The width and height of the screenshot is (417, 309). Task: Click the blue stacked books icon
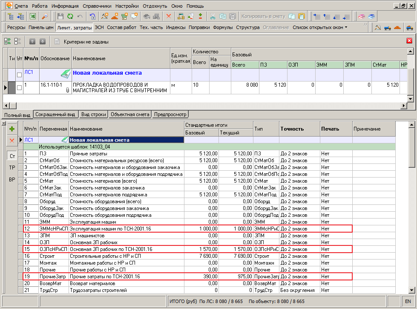pos(371,17)
